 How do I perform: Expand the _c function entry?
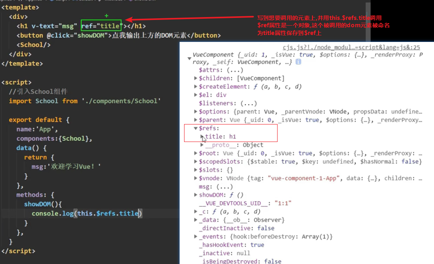pos(195,212)
